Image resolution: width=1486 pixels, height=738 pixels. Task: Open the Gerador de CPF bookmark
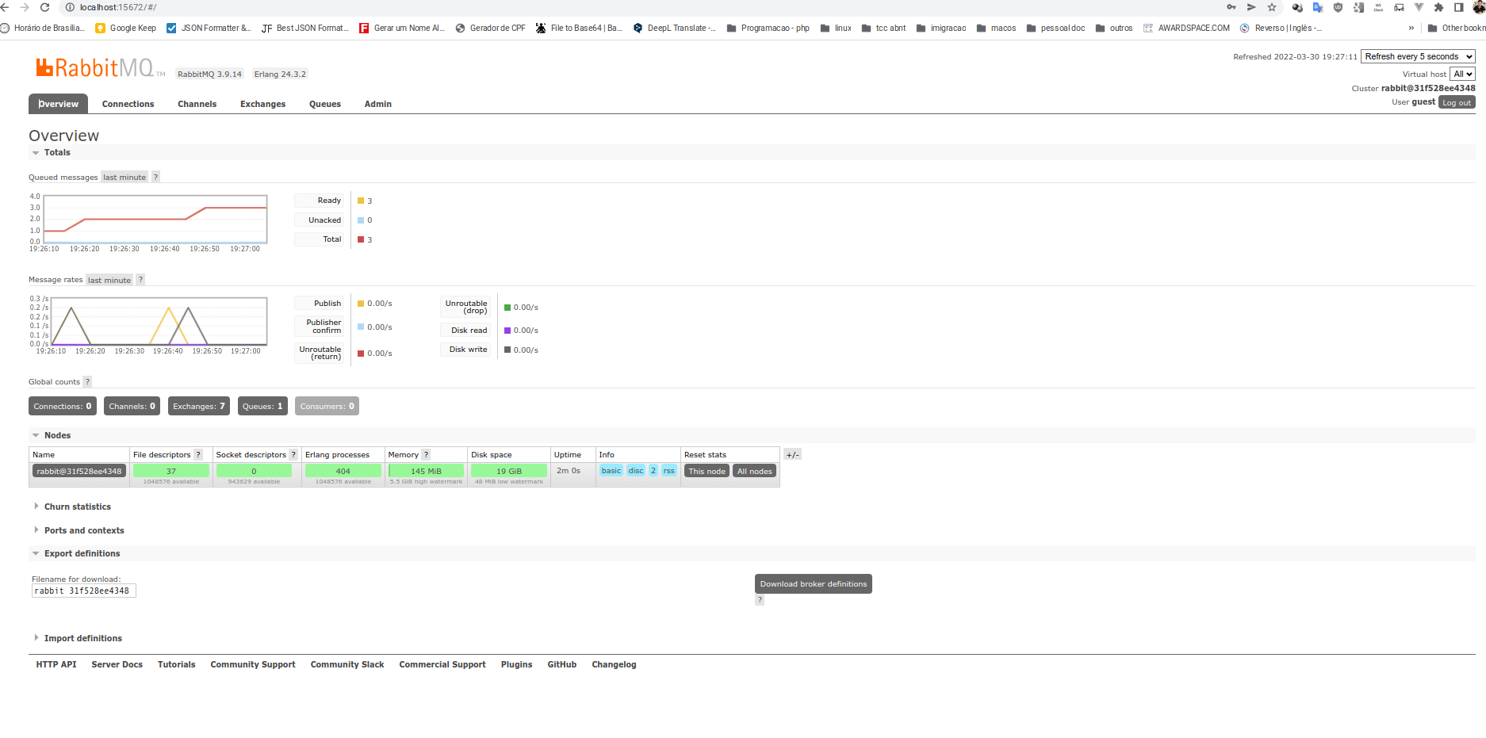pyautogui.click(x=490, y=28)
